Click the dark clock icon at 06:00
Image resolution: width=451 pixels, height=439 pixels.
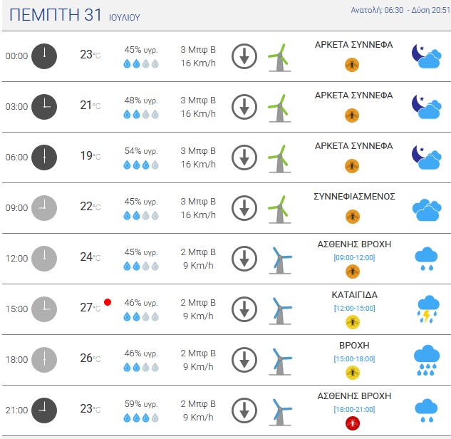(44, 157)
